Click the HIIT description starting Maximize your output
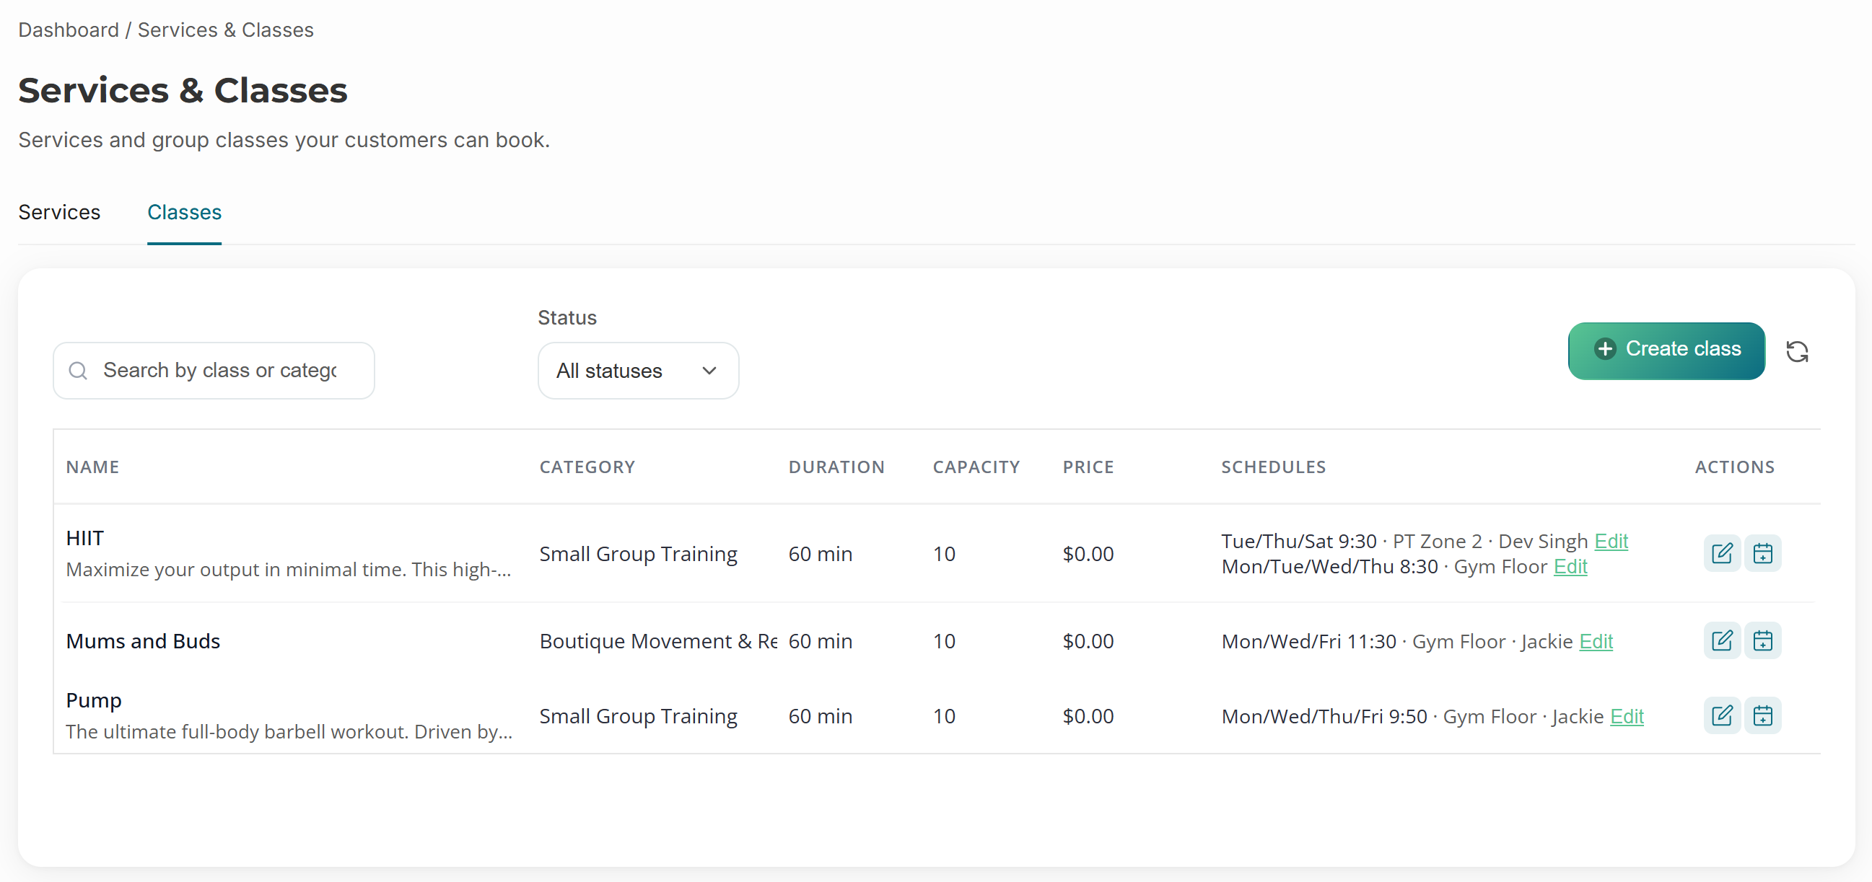Viewport: 1872px width, 882px height. click(x=289, y=570)
